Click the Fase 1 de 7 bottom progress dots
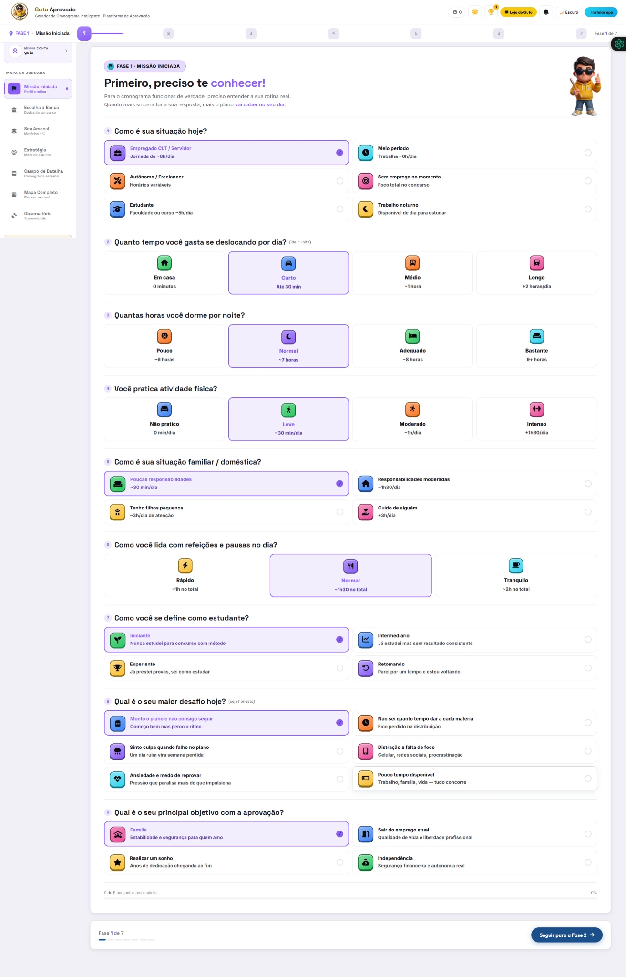626x977 pixels. [x=127, y=940]
